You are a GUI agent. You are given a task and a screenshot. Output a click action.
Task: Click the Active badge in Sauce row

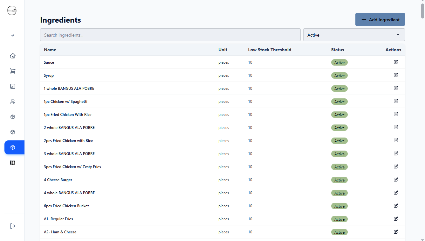point(339,63)
